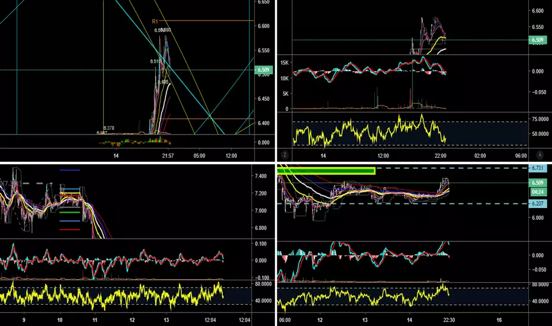This screenshot has width=552, height=326.
Task: Click the 6.000 price scale value on the bottom-right chart
Action: [538, 218]
